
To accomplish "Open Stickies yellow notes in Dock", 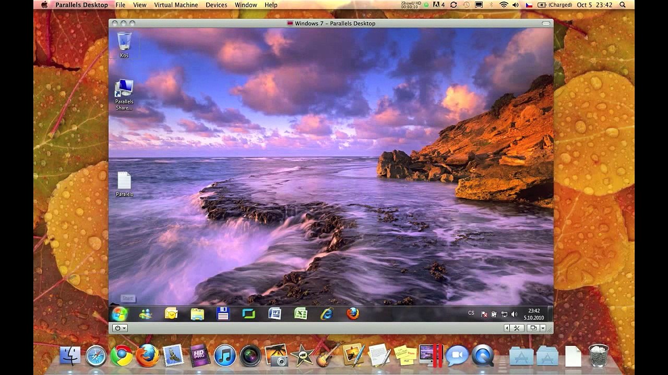I will coord(405,355).
